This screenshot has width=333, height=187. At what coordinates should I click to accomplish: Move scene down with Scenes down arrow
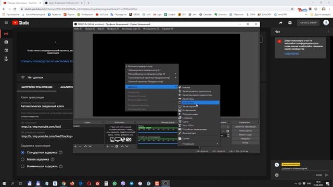point(90,146)
